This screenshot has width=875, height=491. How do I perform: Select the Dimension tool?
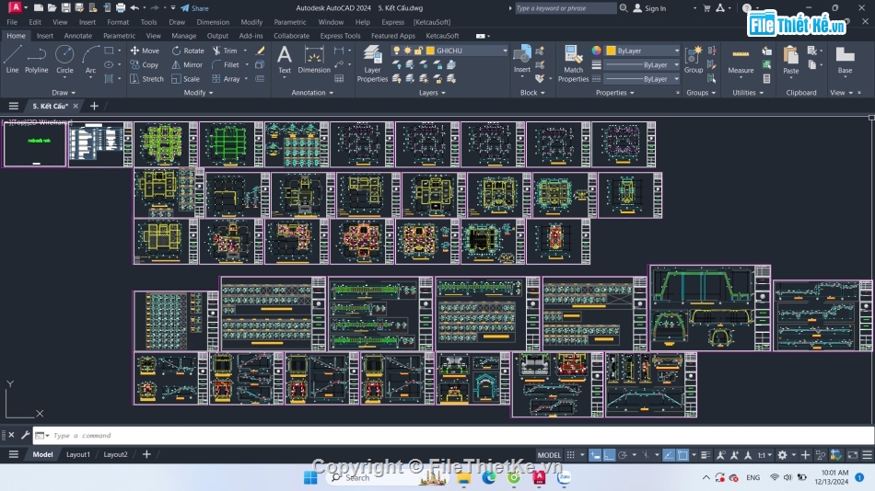point(314,60)
